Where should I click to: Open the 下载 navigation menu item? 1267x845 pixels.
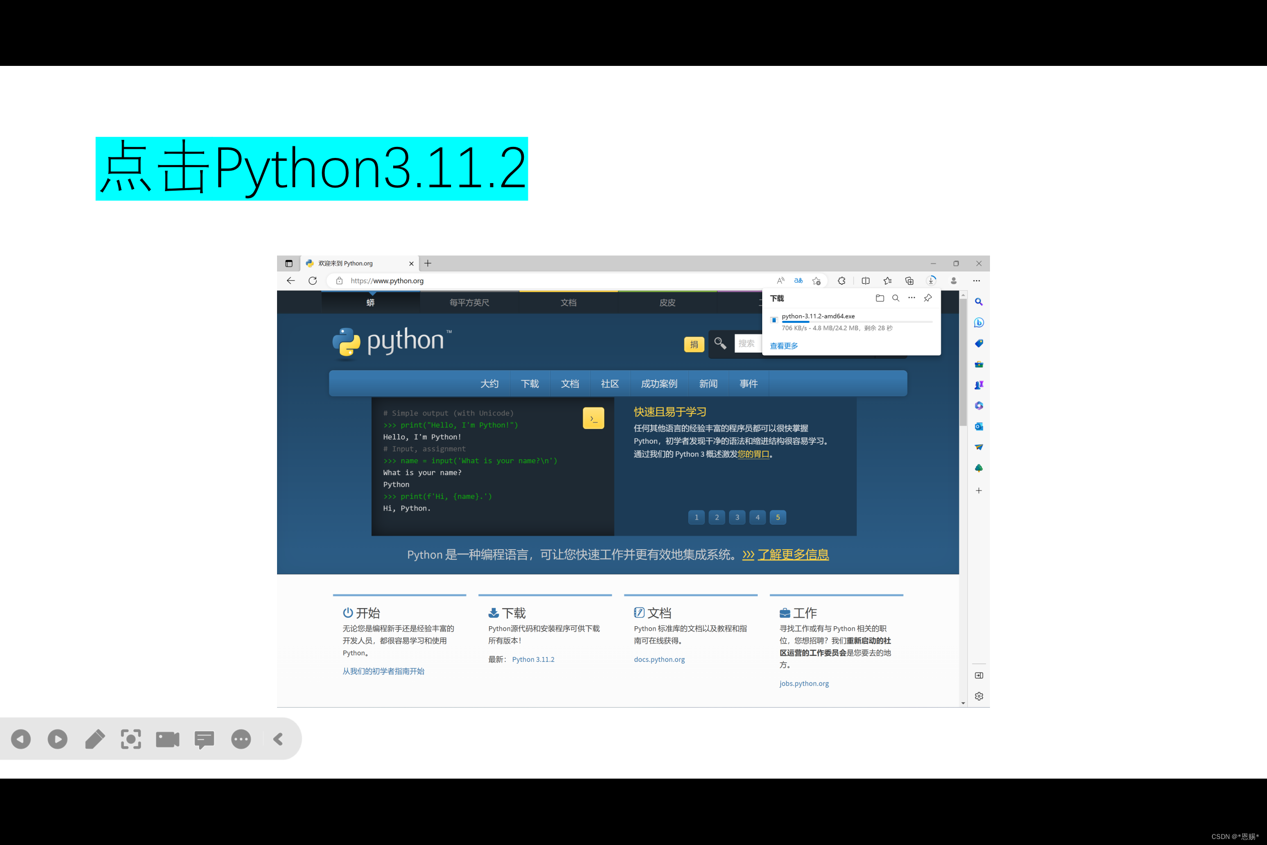[529, 384]
